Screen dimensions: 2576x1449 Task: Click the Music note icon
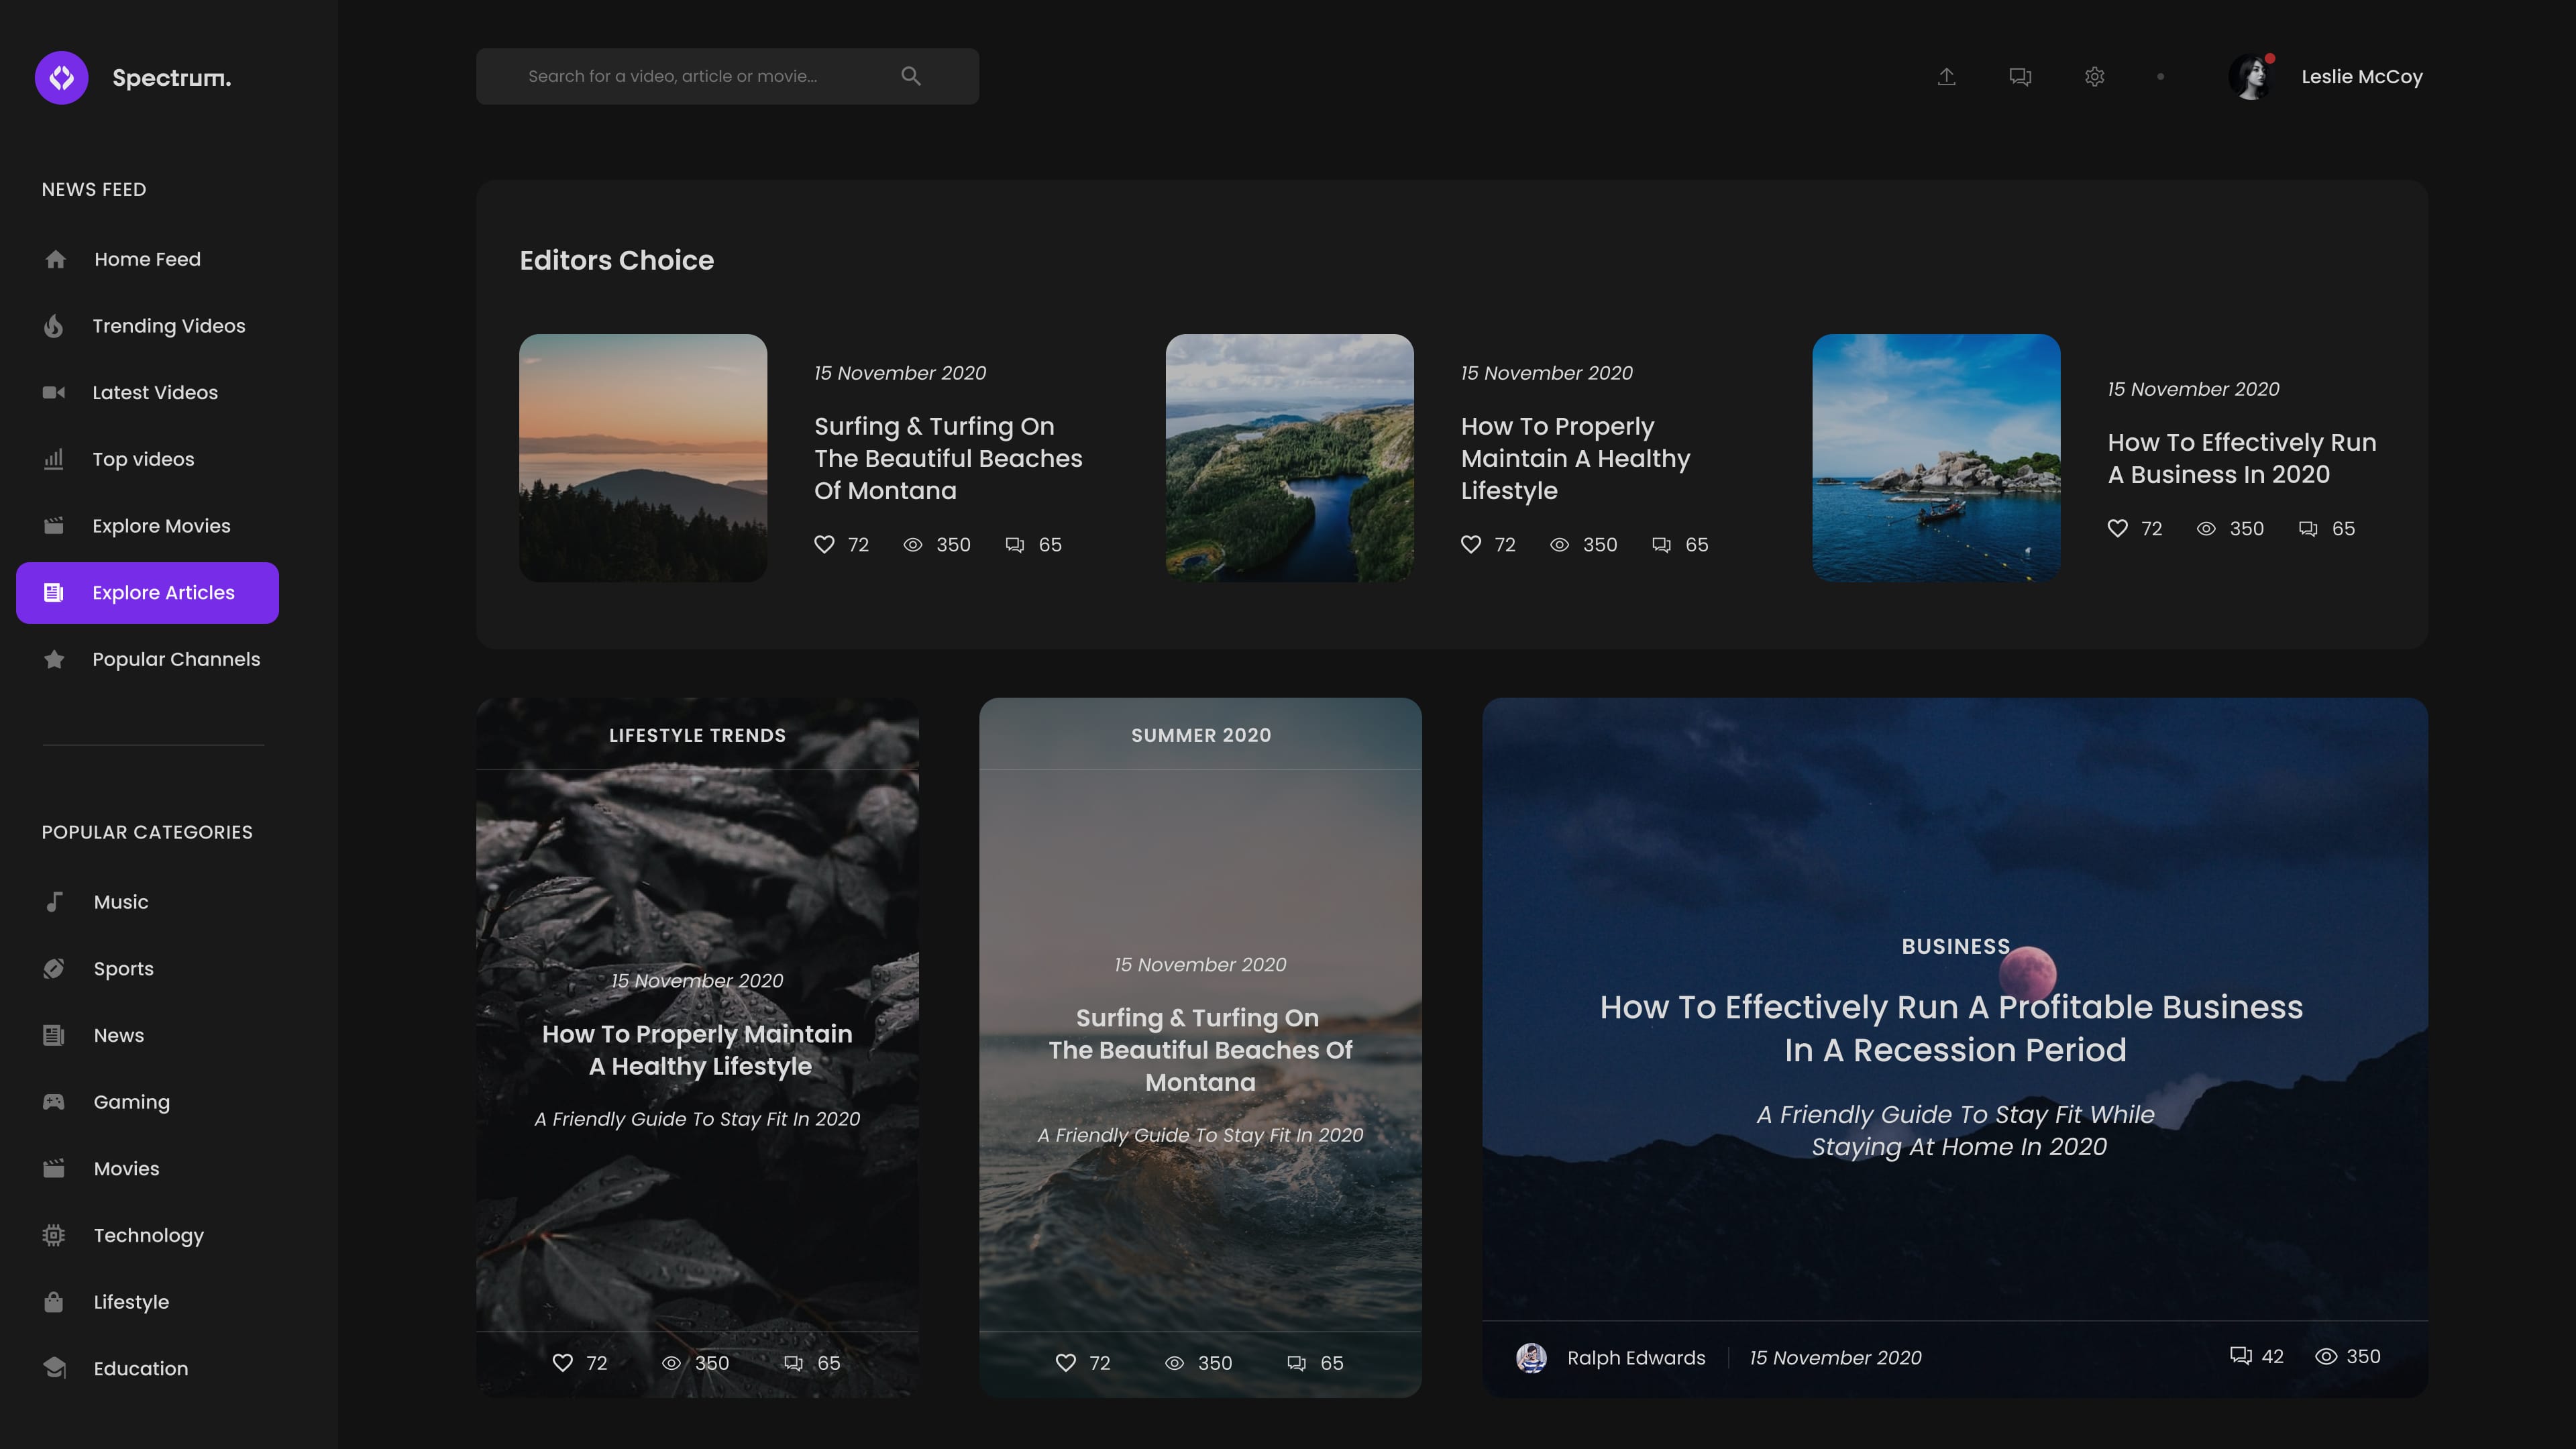coord(54,902)
